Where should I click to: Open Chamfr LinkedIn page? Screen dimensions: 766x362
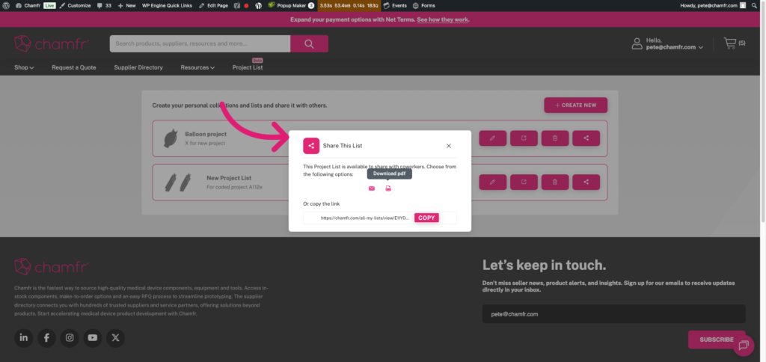[x=23, y=337]
